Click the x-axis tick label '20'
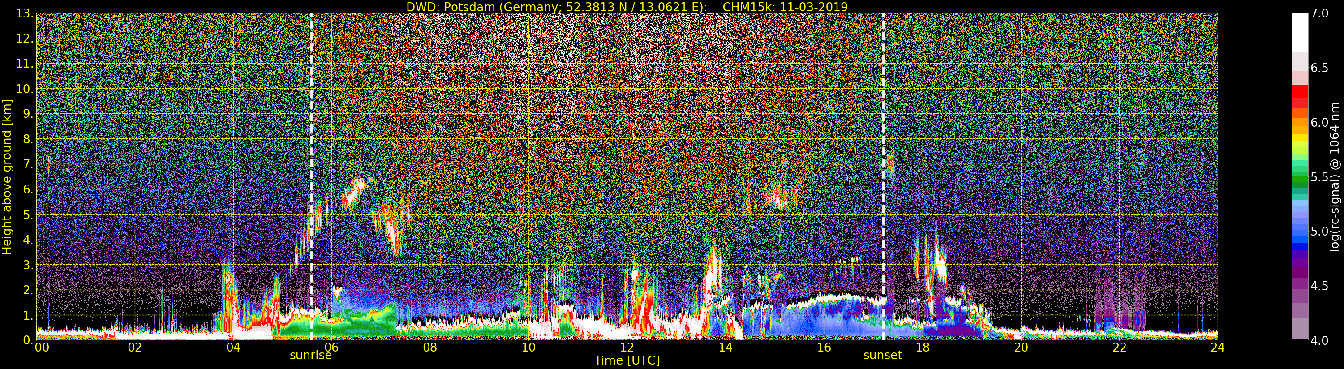The height and width of the screenshot is (369, 1344). point(1021,347)
